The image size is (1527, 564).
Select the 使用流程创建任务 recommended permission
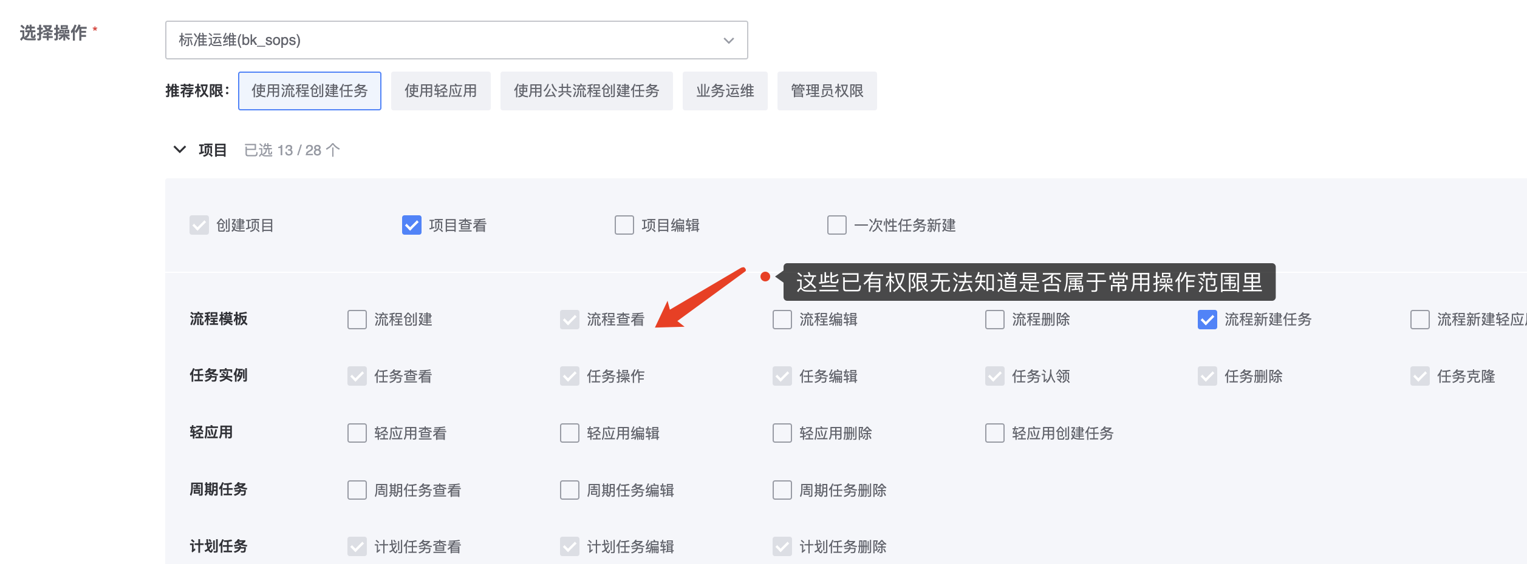(310, 90)
